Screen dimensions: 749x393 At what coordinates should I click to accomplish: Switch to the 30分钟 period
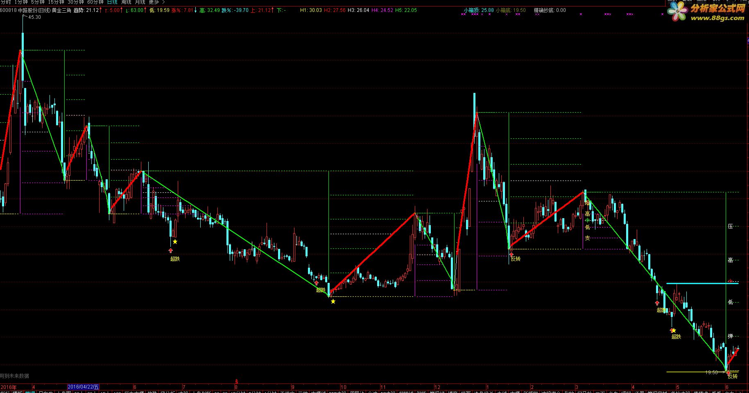(x=76, y=2)
